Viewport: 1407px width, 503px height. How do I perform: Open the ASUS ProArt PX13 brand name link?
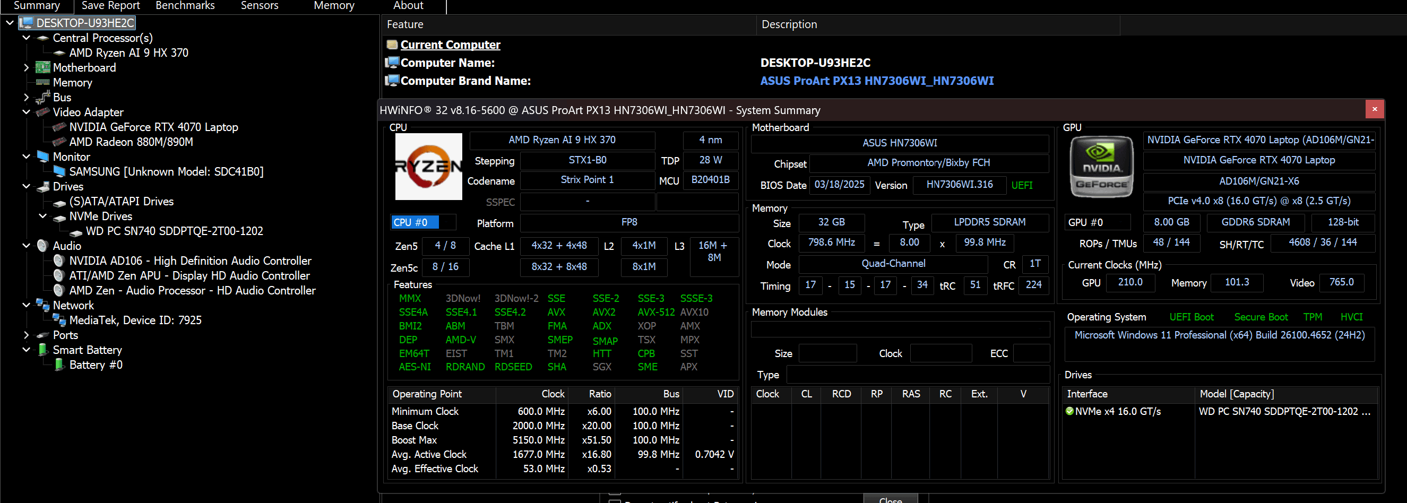point(877,81)
